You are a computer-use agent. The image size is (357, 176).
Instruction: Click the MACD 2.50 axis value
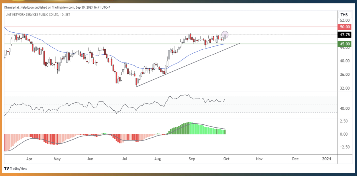[344, 121]
